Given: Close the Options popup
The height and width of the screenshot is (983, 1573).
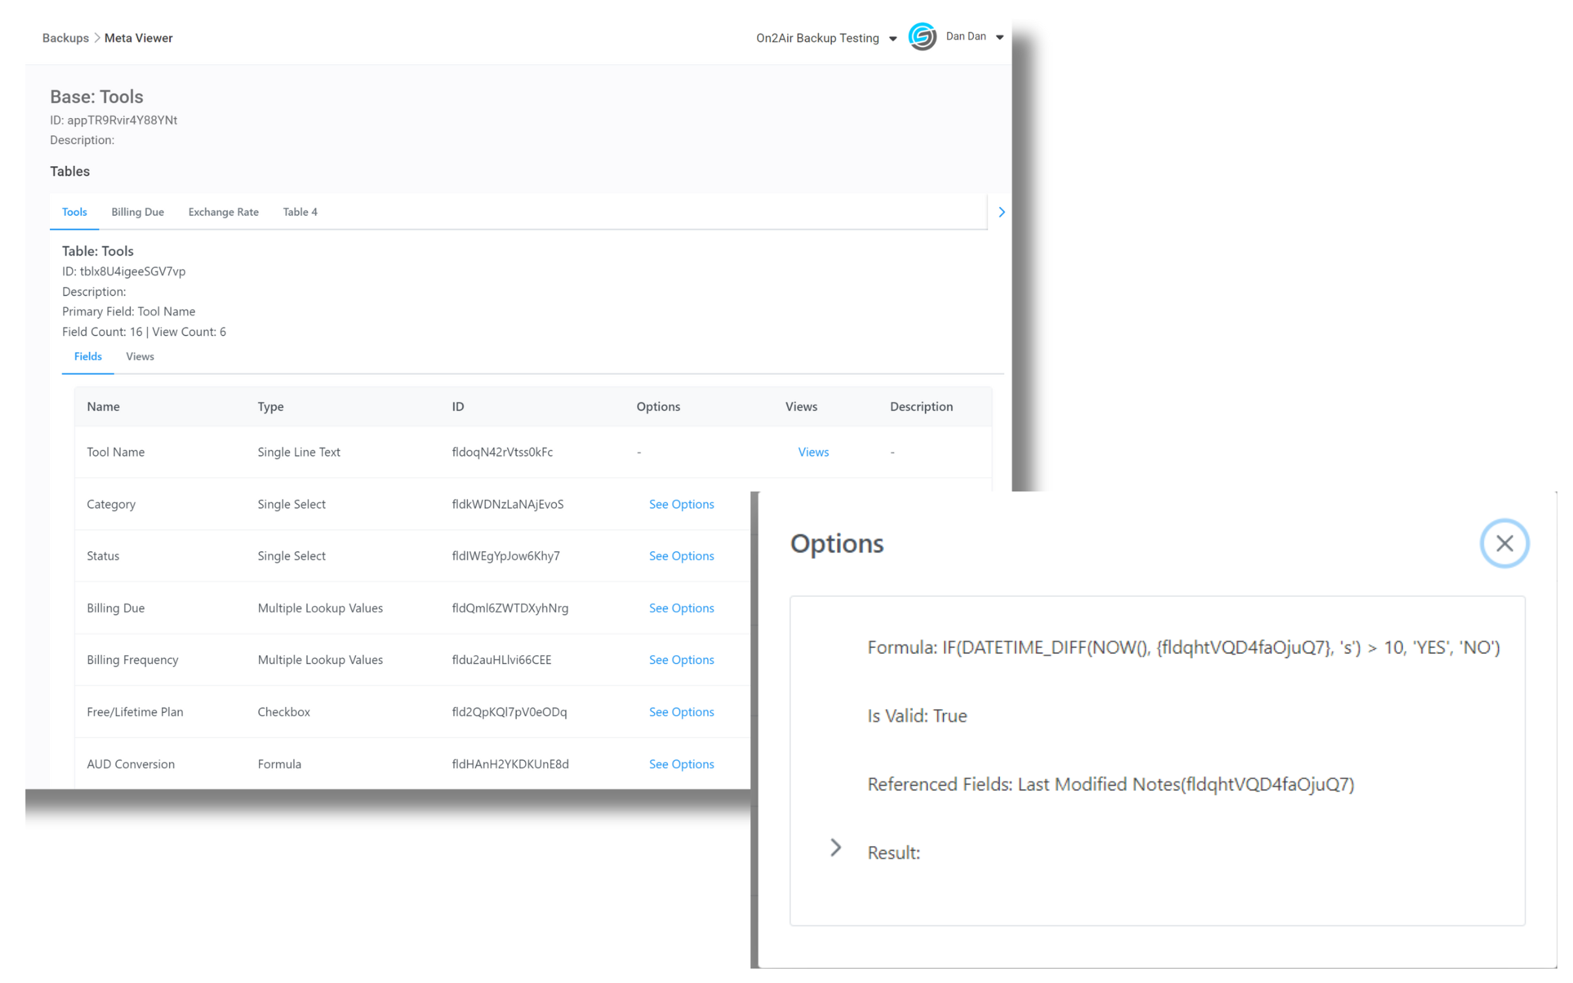Looking at the screenshot, I should (1504, 543).
